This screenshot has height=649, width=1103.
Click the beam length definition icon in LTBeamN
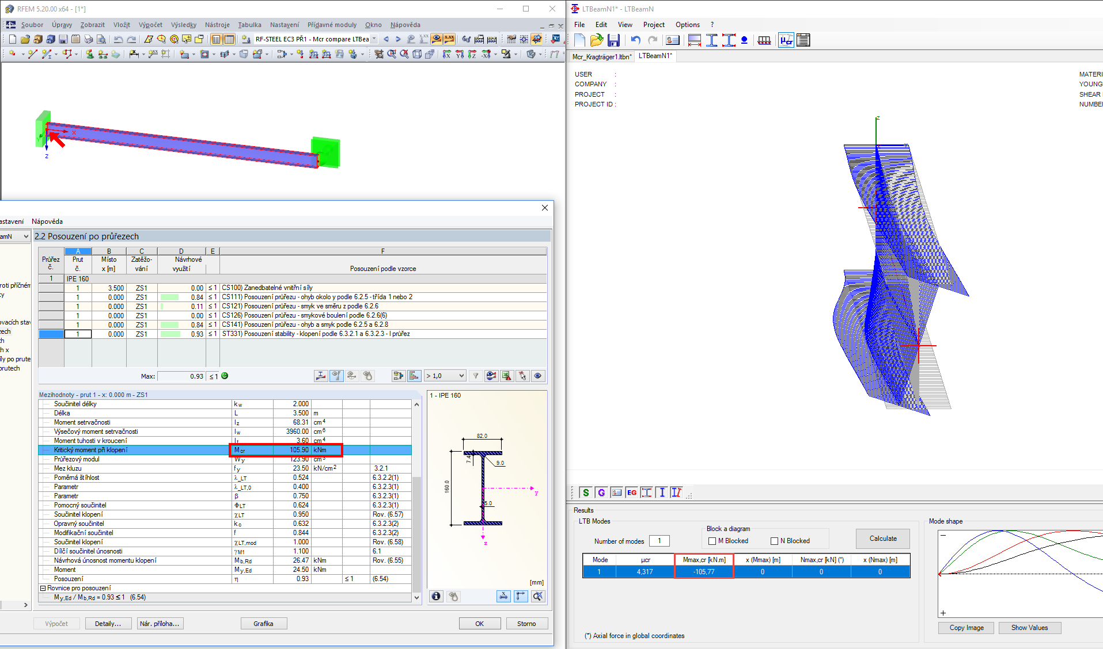tap(695, 40)
